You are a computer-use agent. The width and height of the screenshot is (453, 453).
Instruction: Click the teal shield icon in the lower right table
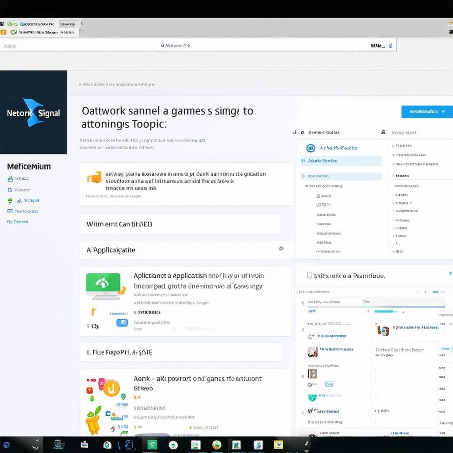312,398
